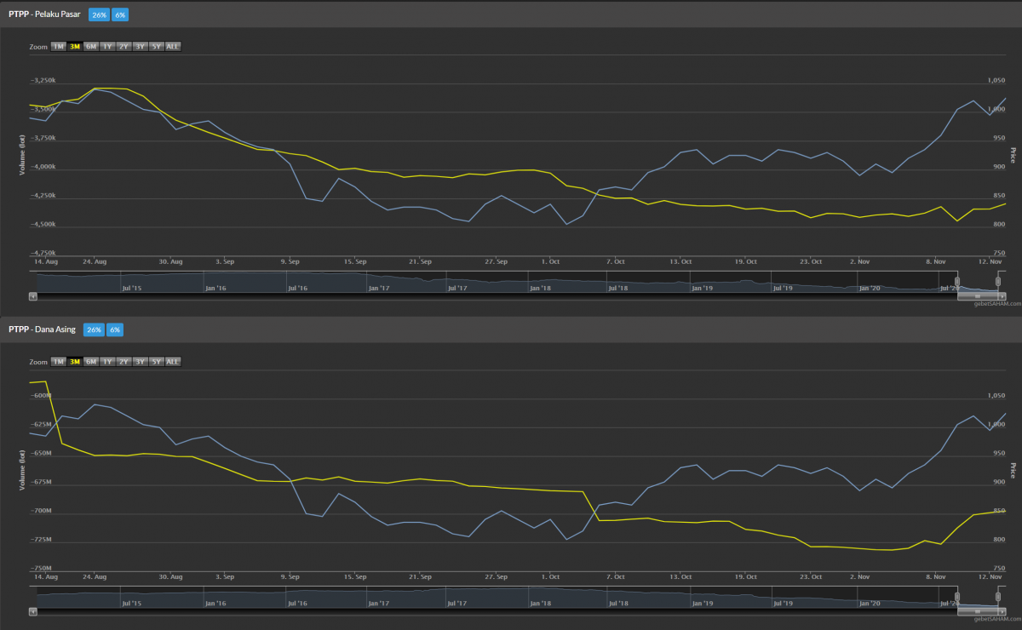The image size is (1022, 630).
Task: Select 6M zoom on Pelaku Pasar chart
Action: 91,46
